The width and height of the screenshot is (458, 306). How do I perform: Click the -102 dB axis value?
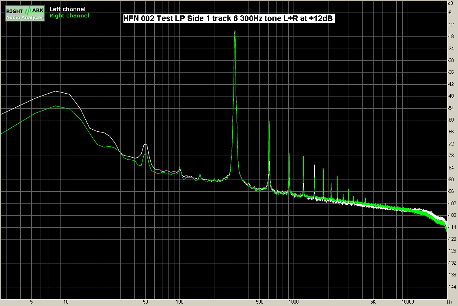point(452,203)
